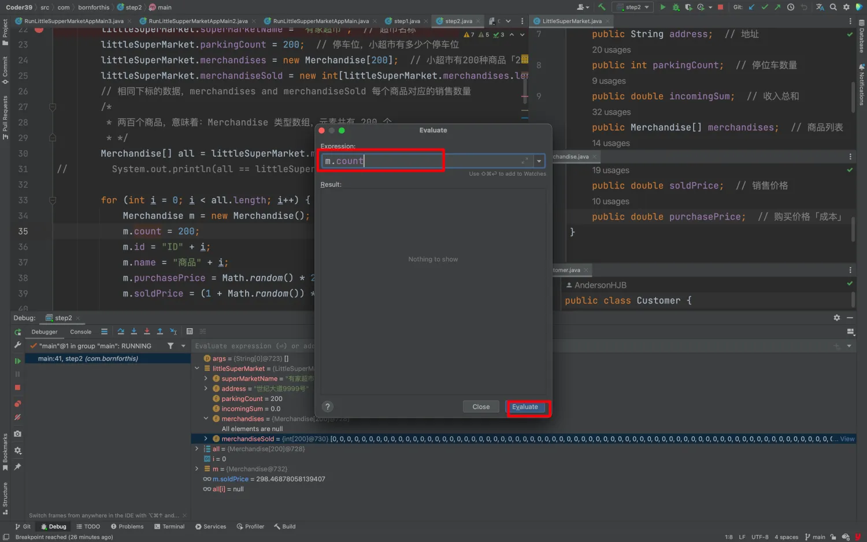
Task: Click View Breakpoints icon
Action: click(x=17, y=403)
